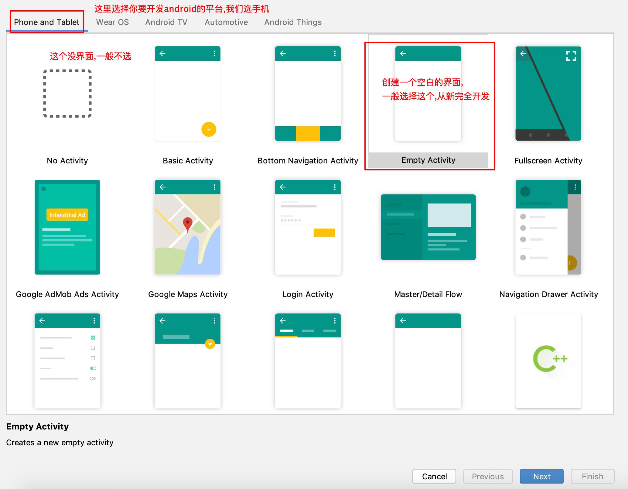Click the 'Basic Activity' label
The image size is (628, 489).
click(188, 161)
